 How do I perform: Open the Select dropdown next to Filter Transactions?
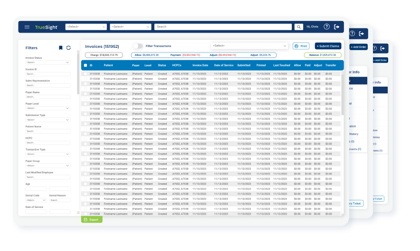tap(249, 46)
